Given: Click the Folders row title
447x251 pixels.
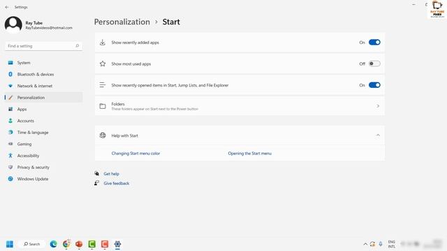Looking at the screenshot, I should click(118, 104).
